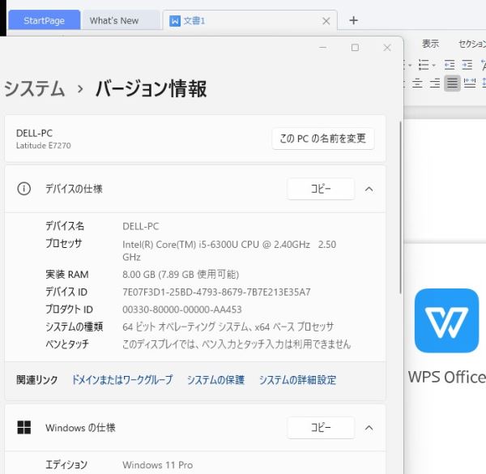The height and width of the screenshot is (474, 486).
Task: Open システムの詳細設定 link
Action: [x=297, y=380]
